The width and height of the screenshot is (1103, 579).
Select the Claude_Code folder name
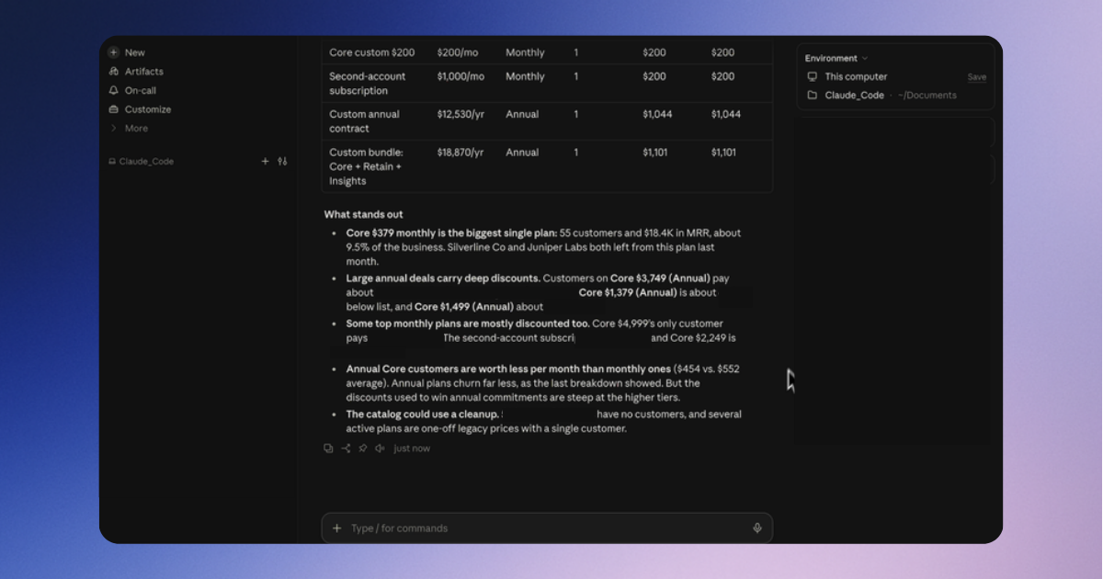click(854, 95)
